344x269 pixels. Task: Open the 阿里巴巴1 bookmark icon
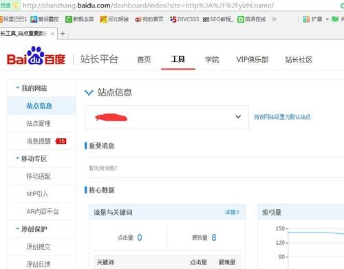(x=1, y=19)
